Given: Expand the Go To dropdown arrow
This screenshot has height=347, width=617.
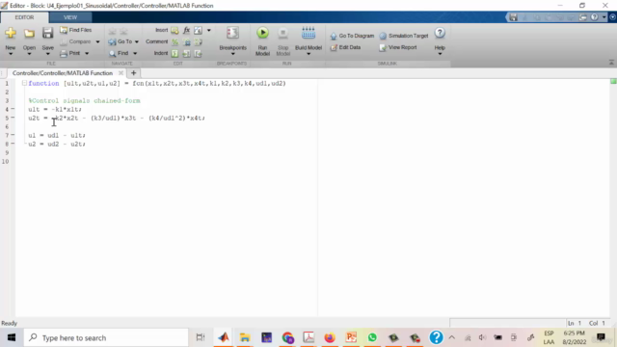Looking at the screenshot, I should coord(137,41).
